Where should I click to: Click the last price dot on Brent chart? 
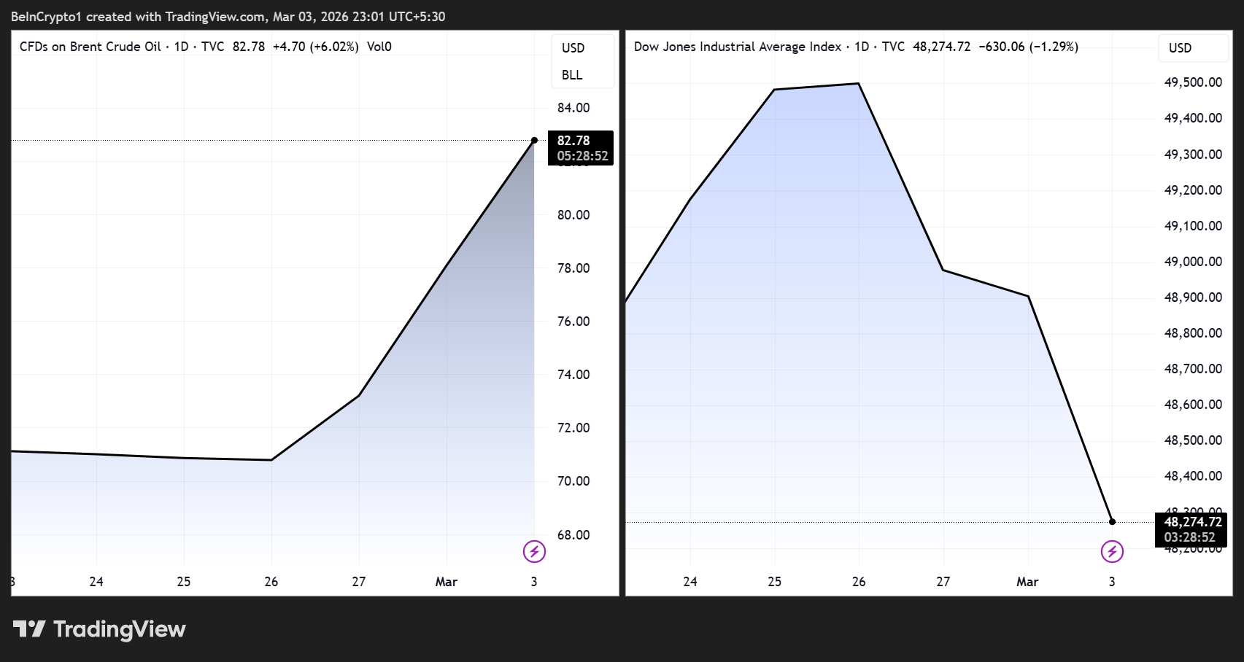coord(535,139)
